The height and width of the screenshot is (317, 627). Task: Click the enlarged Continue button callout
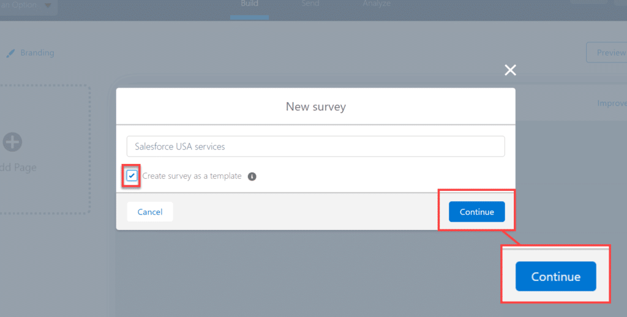point(555,277)
